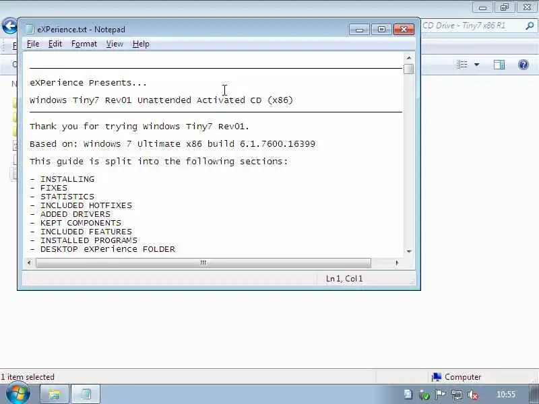Click the 'eXPerience Presents...' heading line
The height and width of the screenshot is (404, 539).
(88, 83)
